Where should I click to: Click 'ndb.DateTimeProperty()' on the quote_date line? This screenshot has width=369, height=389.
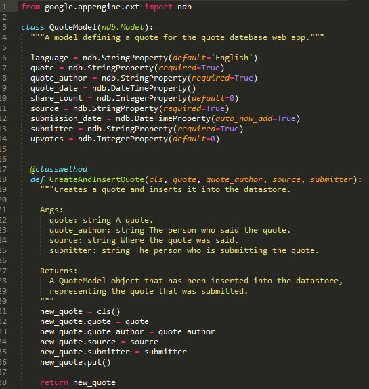(x=144, y=89)
